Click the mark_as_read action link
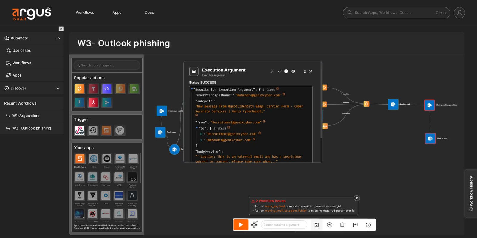Screen dimensions: 477x238 pyautogui.click(x=275, y=206)
